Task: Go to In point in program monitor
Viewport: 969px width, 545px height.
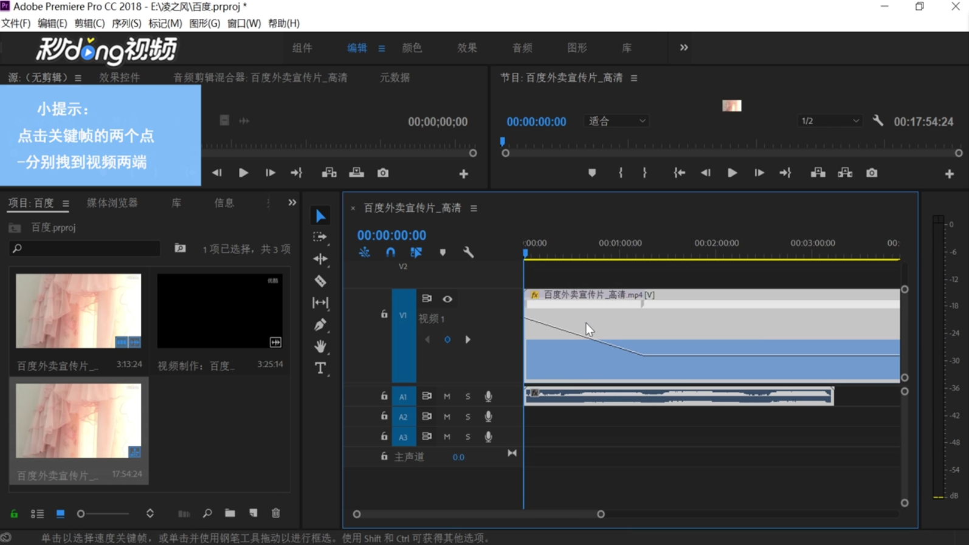Action: (679, 173)
